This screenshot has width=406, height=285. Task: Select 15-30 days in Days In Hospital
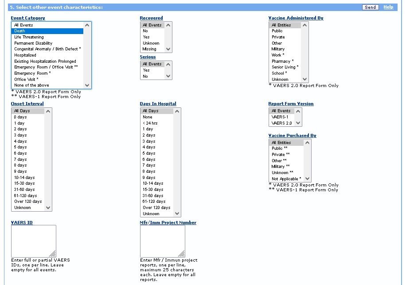(x=157, y=190)
